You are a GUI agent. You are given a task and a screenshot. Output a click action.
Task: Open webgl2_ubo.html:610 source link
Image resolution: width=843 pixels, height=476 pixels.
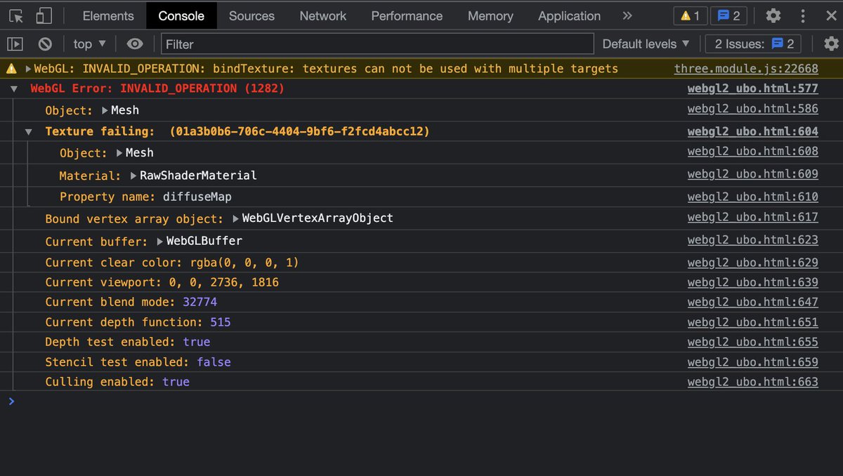tap(753, 197)
